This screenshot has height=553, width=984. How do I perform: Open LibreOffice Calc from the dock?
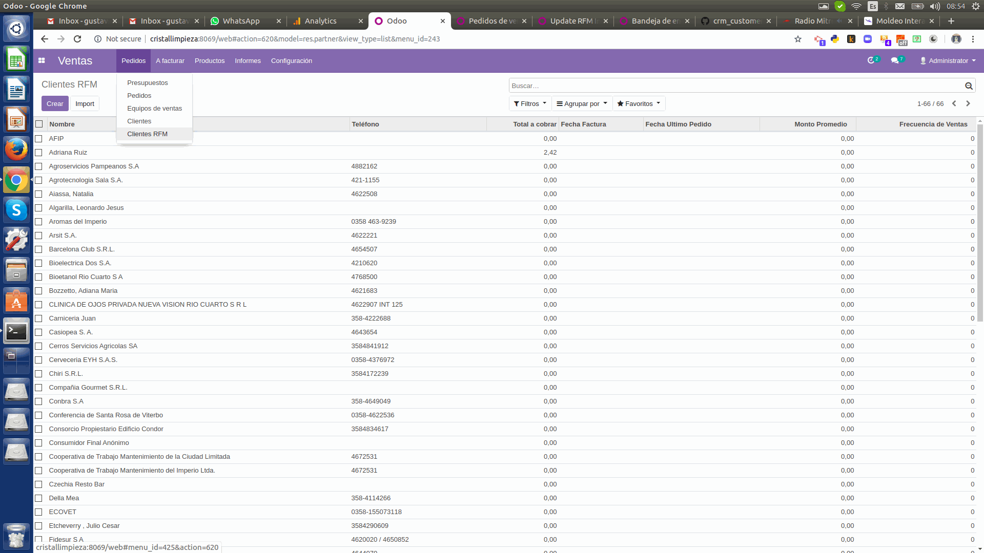pyautogui.click(x=16, y=59)
